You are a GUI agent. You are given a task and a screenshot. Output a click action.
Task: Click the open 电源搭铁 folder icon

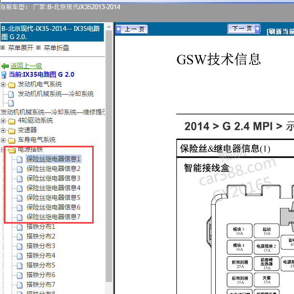(x=12, y=150)
